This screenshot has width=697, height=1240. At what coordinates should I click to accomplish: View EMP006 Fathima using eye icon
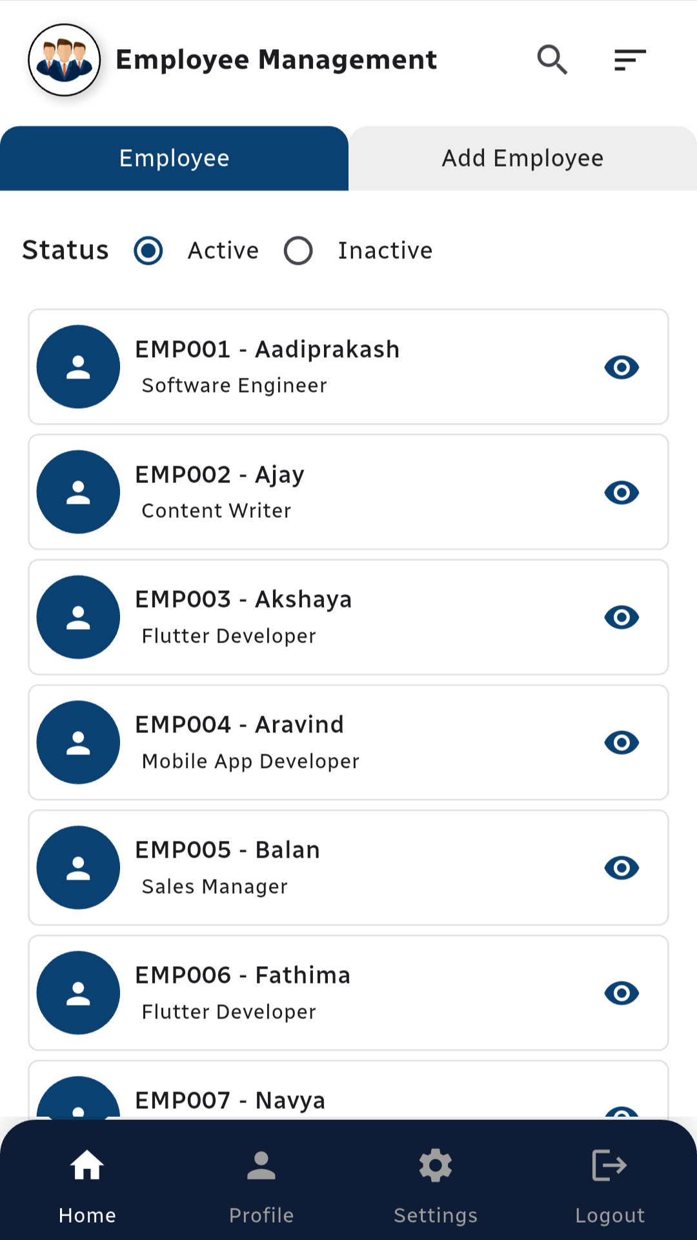621,993
